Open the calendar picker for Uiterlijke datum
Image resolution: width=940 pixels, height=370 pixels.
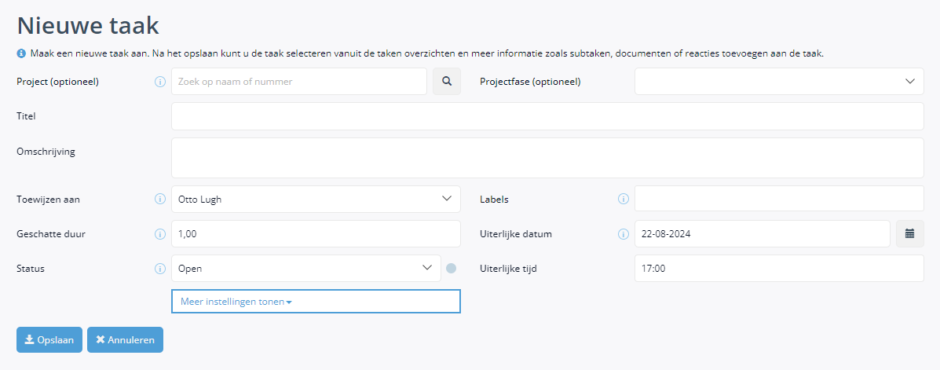(x=909, y=234)
